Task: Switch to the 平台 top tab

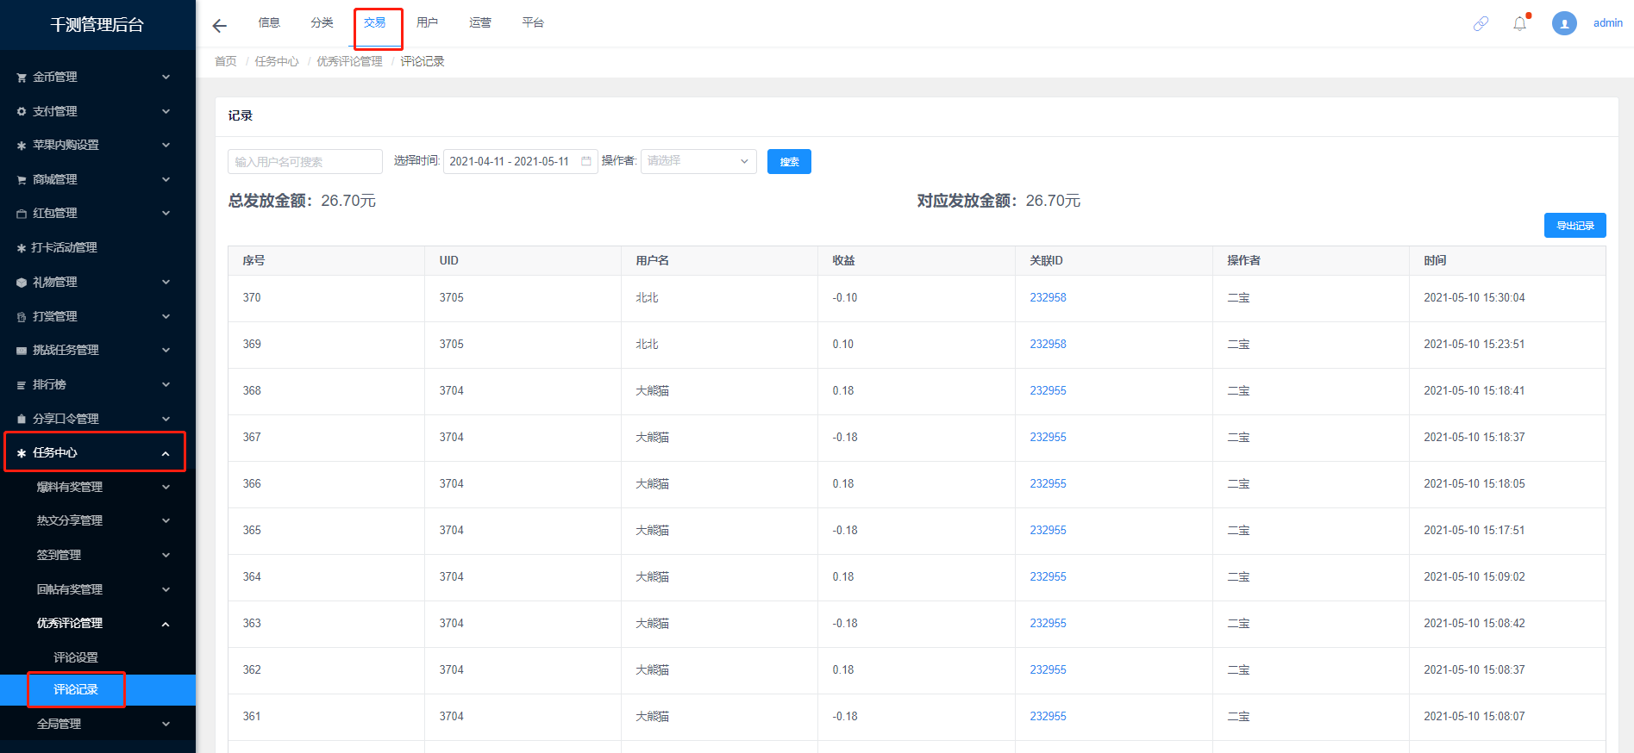Action: pos(533,22)
